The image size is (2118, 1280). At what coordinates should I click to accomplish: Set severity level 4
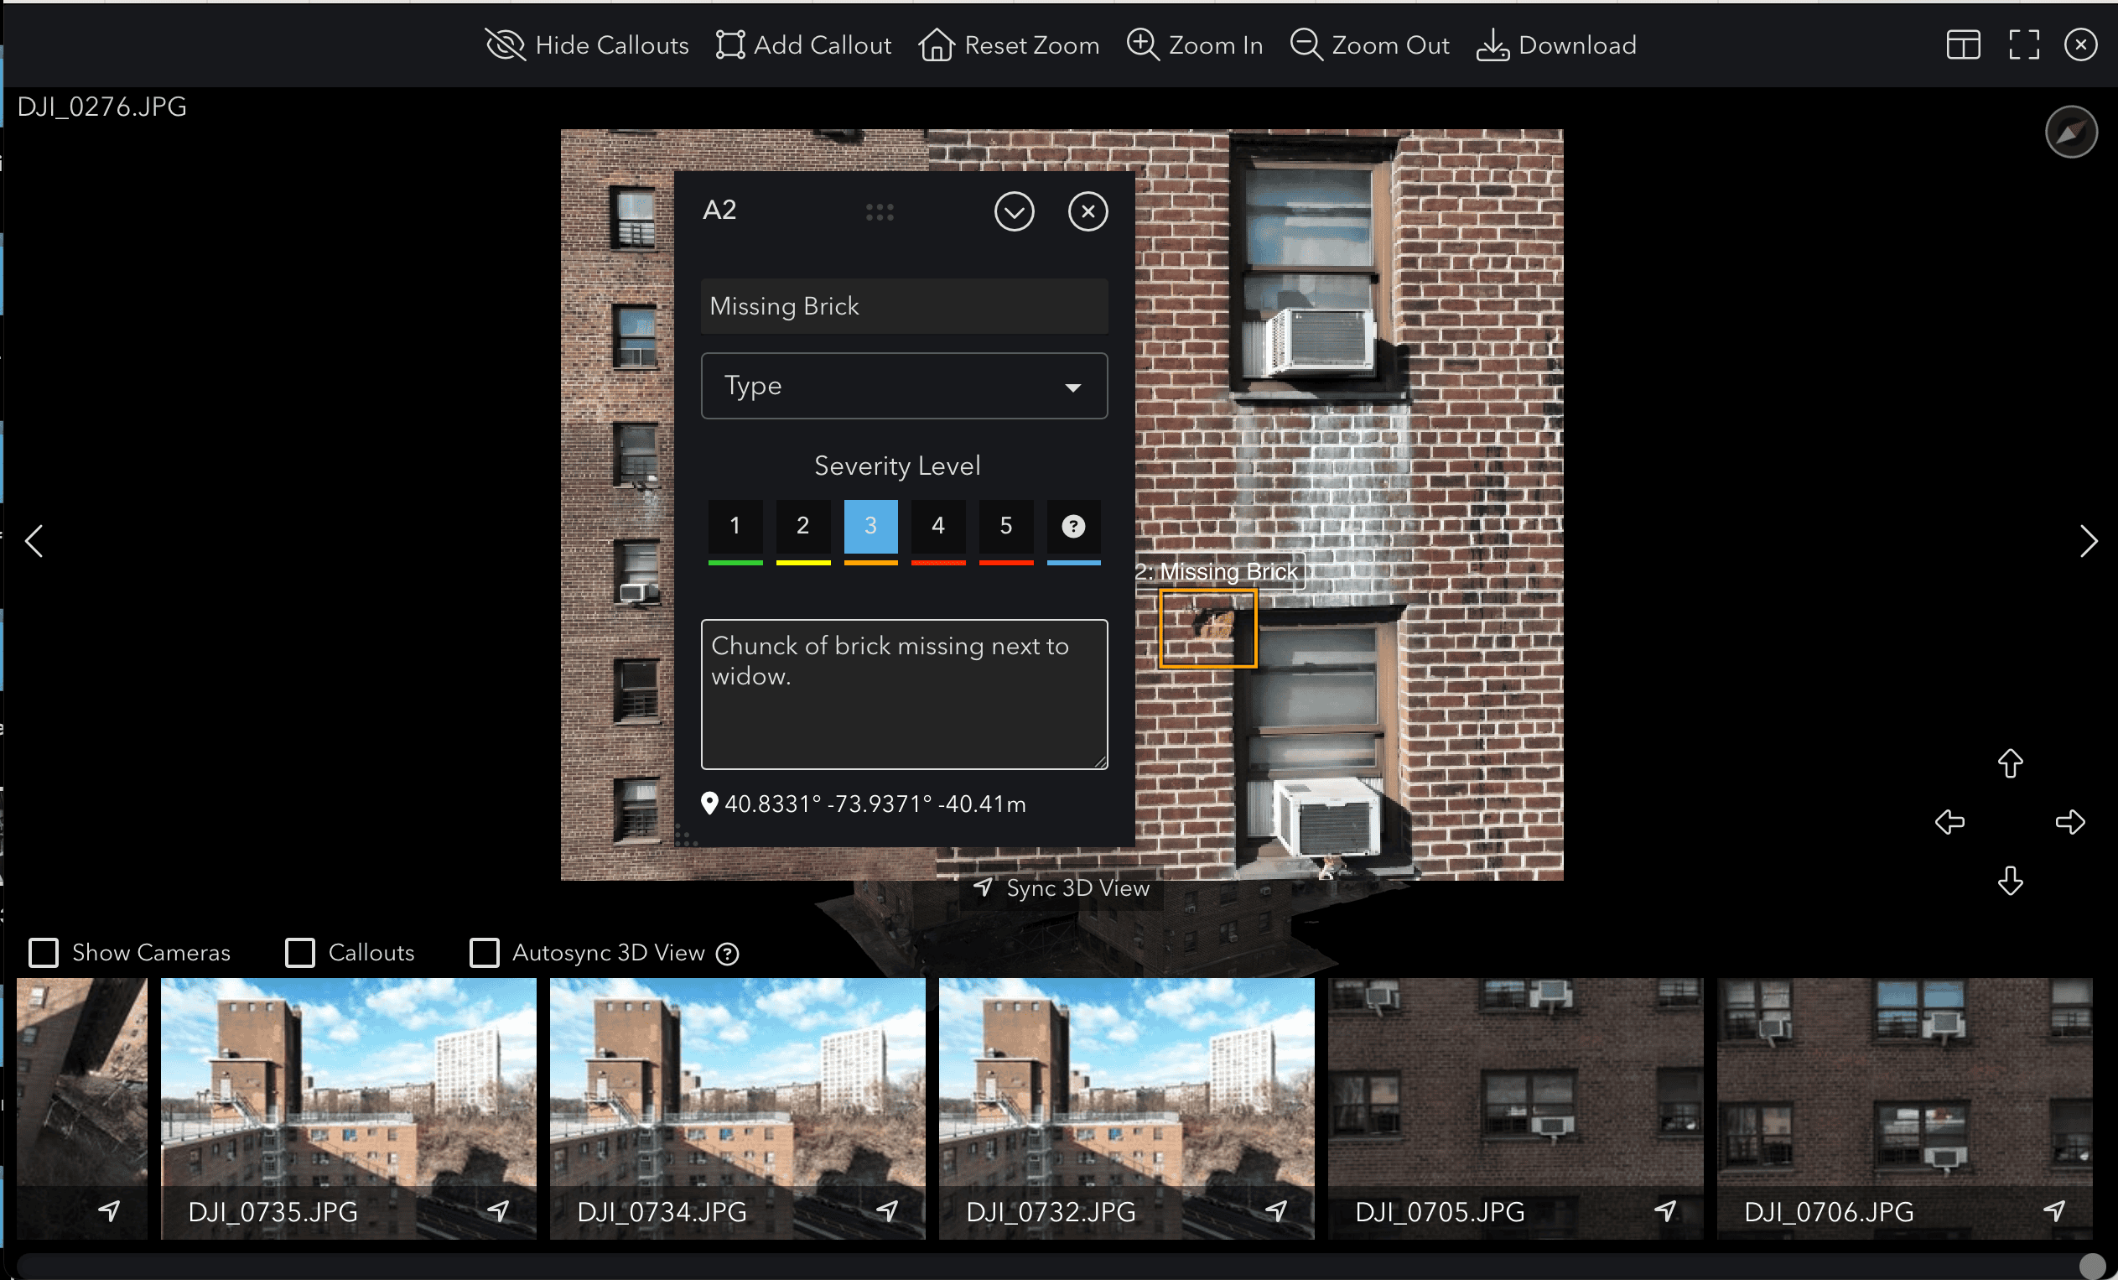pos(937,526)
